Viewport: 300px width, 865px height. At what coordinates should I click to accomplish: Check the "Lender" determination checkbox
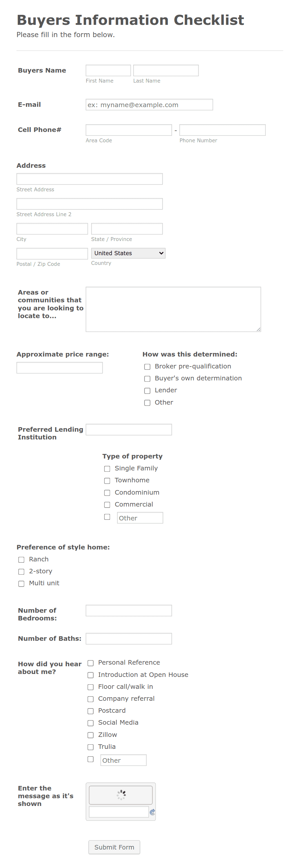click(x=147, y=390)
